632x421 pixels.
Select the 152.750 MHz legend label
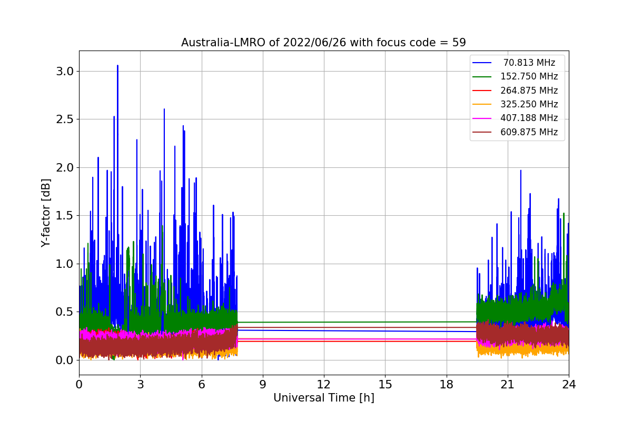coord(529,76)
